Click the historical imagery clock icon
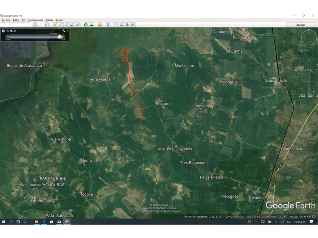This screenshot has width=318, height=238. [x=3, y=31]
